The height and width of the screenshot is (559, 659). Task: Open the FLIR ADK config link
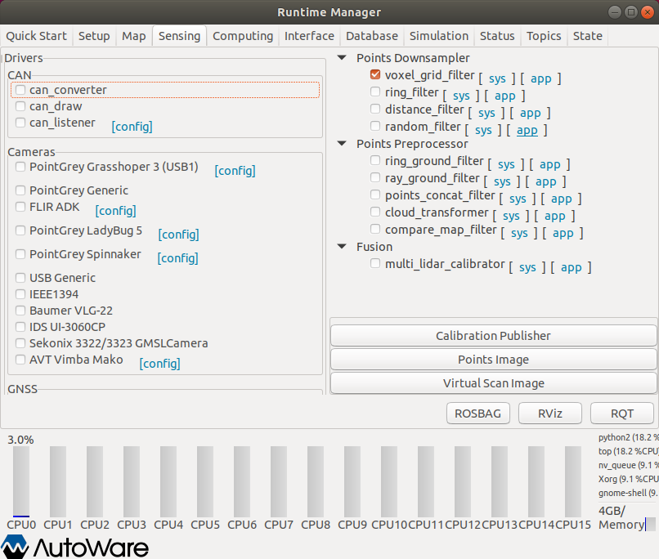pyautogui.click(x=115, y=210)
